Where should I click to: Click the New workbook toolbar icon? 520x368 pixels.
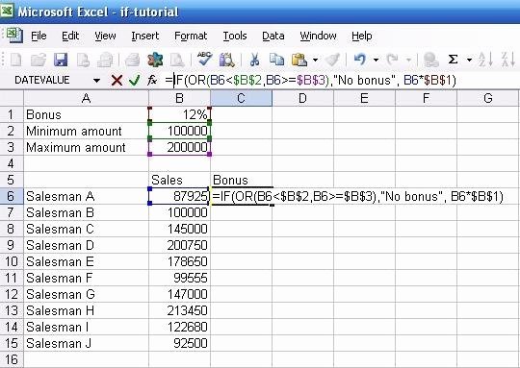16,60
